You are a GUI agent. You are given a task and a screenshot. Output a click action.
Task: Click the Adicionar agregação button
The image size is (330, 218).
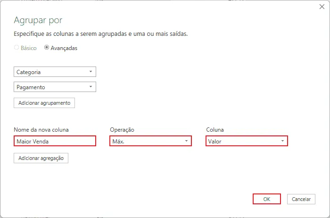41,158
